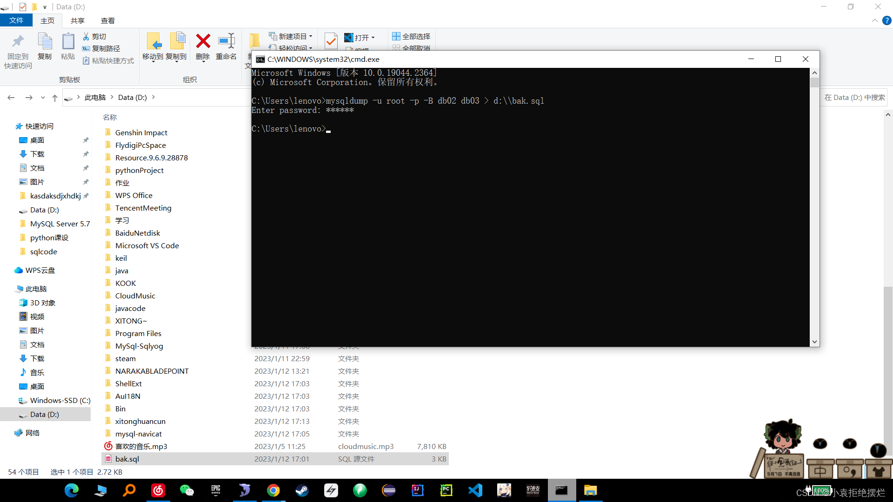
Task: Open the search magnifier on the taskbar
Action: point(129,490)
